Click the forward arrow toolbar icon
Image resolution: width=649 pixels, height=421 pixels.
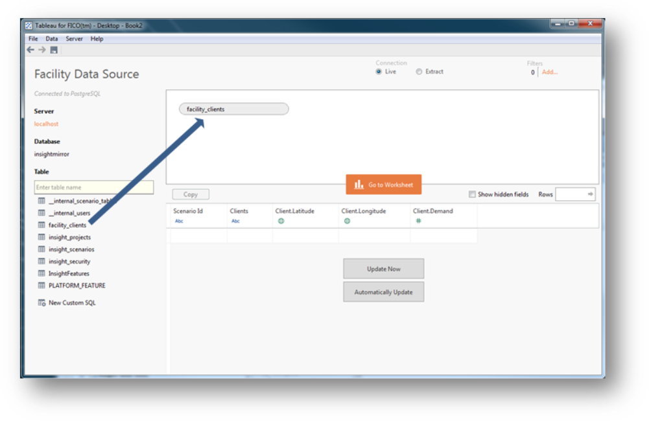(x=41, y=50)
